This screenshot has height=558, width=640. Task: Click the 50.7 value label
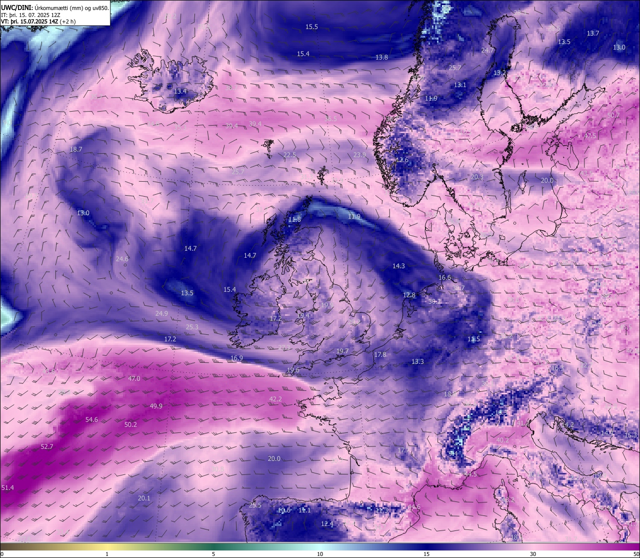pos(613,116)
